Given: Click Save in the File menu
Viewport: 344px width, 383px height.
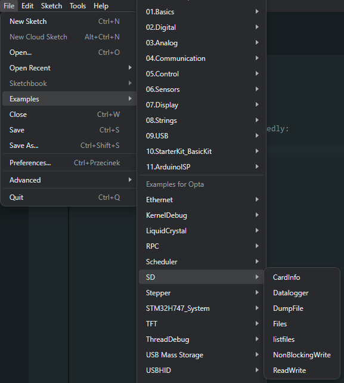Looking at the screenshot, I should click(69, 130).
